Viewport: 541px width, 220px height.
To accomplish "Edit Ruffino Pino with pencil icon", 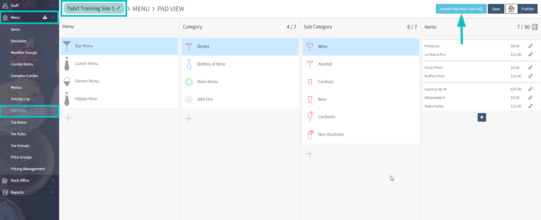I will click(530, 76).
